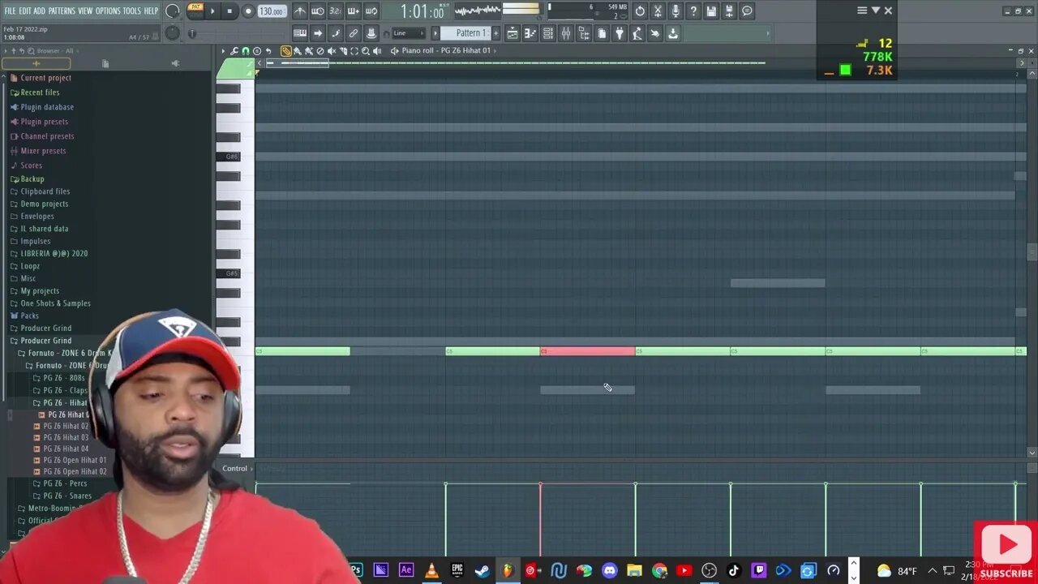The width and height of the screenshot is (1038, 584).
Task: Open the Playlist view icon
Action: click(x=513, y=33)
